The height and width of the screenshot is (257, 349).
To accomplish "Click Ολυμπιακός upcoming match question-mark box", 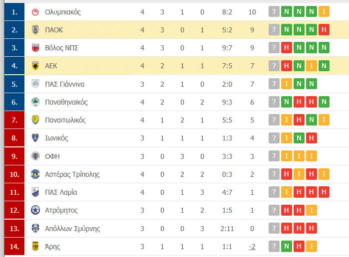I will [x=274, y=12].
